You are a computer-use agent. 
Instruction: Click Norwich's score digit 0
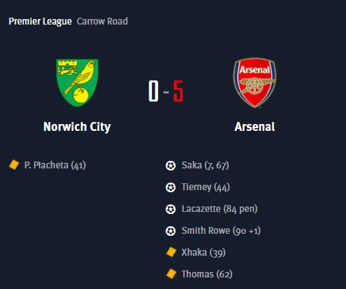pyautogui.click(x=153, y=91)
